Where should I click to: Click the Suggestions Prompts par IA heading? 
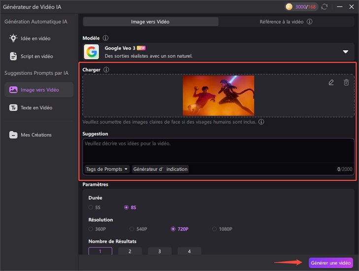36,73
